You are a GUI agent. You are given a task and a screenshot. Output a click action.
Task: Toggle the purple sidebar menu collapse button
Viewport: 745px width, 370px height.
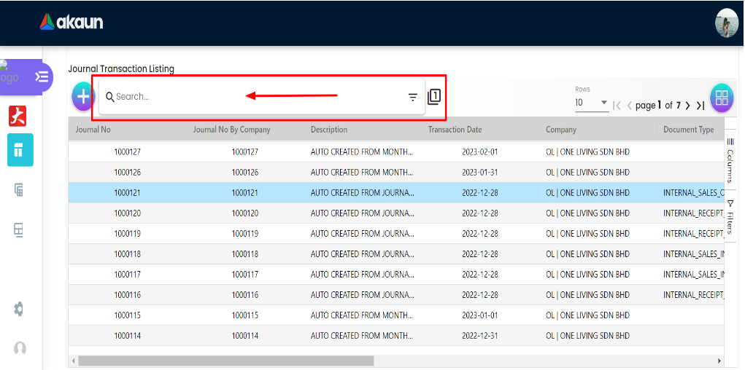click(x=42, y=76)
